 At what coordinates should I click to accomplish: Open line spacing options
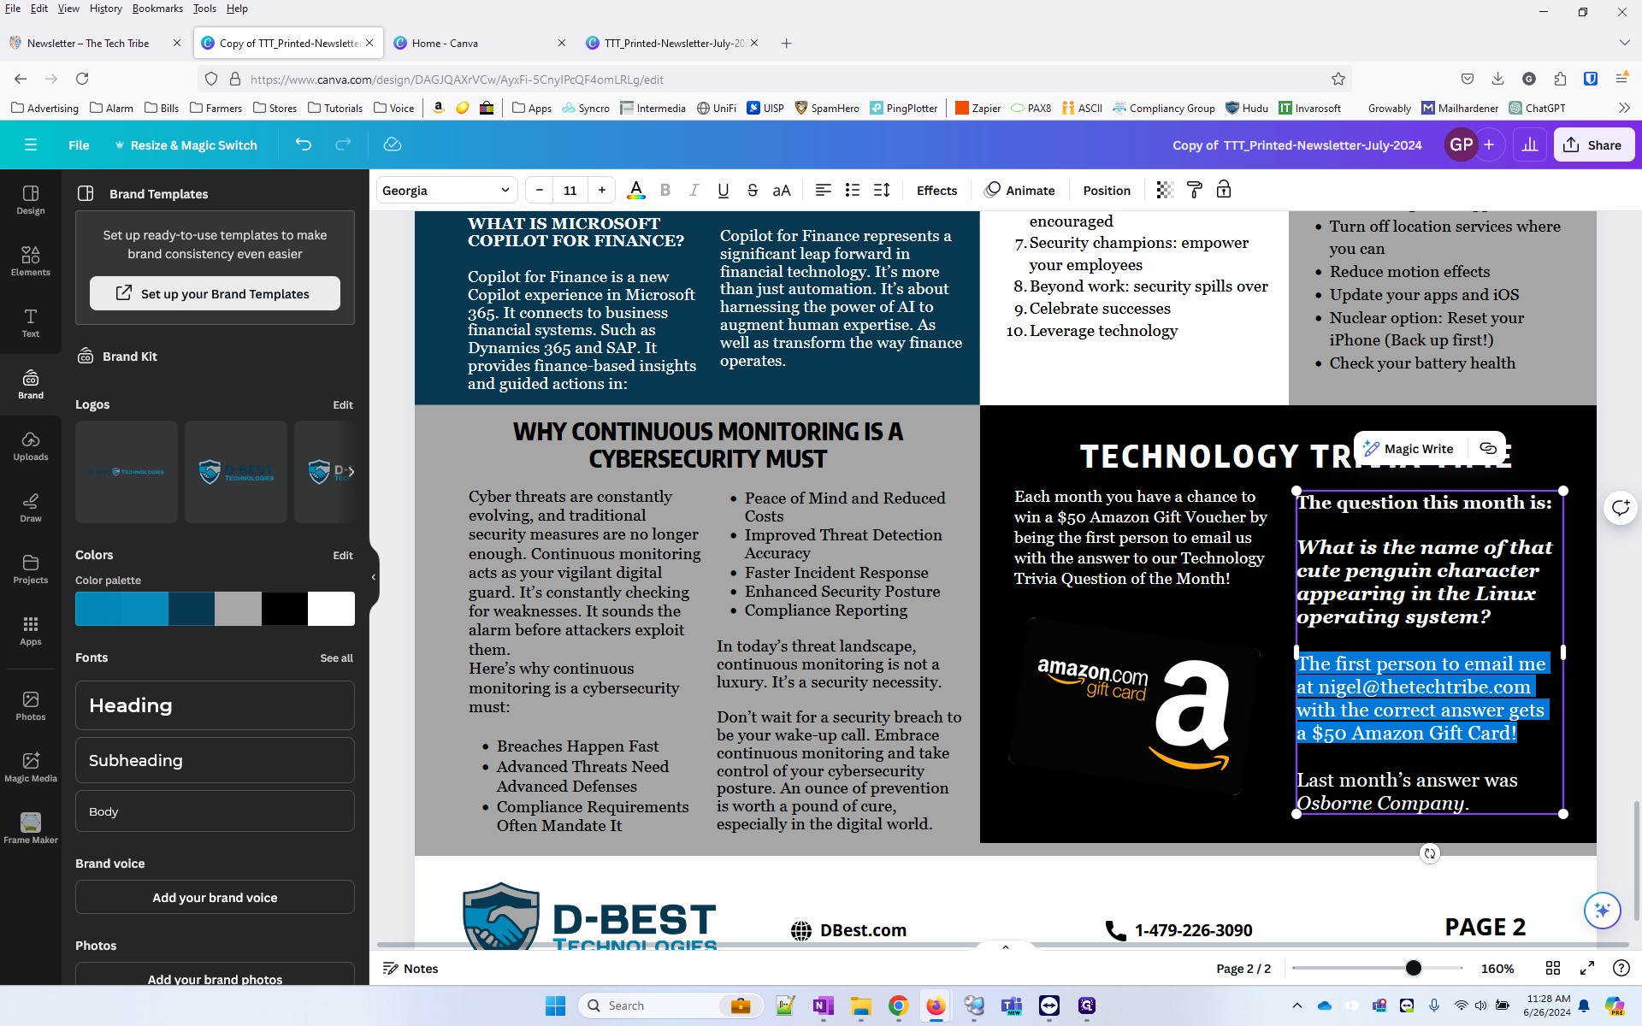tap(882, 190)
